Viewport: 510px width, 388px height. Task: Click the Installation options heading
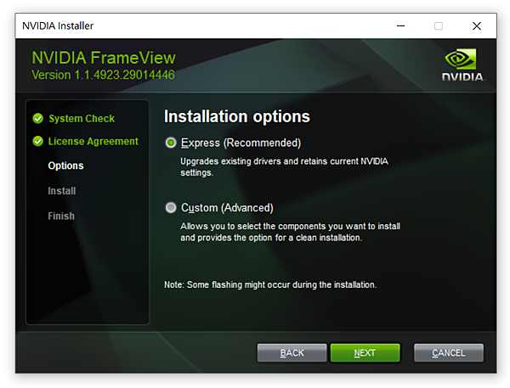tap(237, 116)
